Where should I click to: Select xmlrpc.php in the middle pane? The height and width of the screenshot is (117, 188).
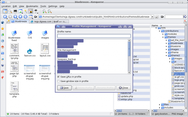[x=126, y=99]
